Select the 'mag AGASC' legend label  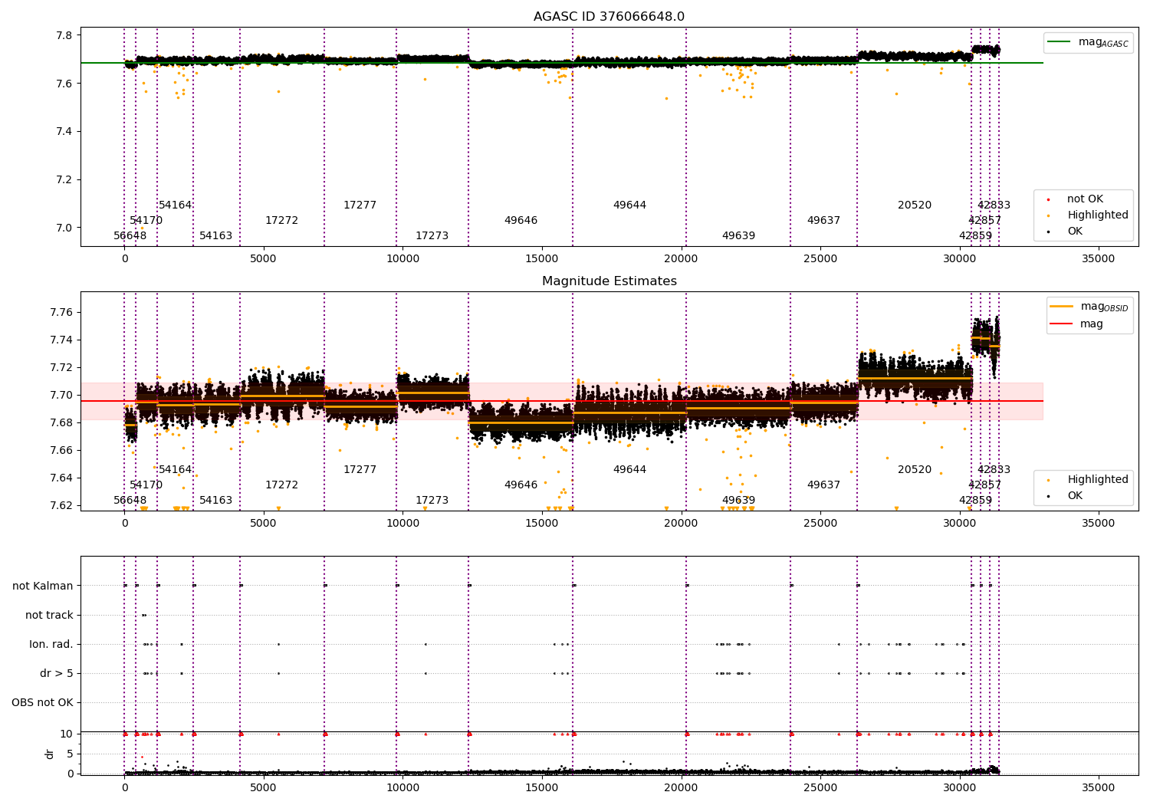point(1103,42)
